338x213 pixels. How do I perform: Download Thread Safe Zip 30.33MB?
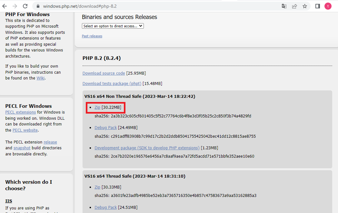[x=97, y=187]
